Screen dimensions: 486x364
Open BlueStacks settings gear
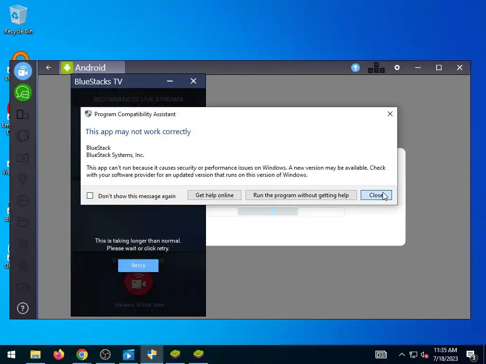397,67
